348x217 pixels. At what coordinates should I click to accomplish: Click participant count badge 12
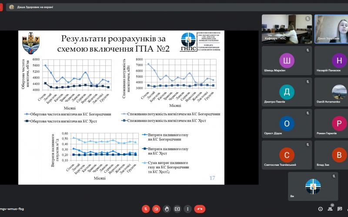click(x=332, y=205)
